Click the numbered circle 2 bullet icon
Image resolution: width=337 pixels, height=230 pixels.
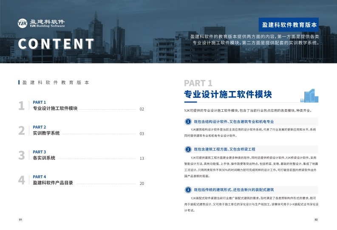tap(188, 149)
